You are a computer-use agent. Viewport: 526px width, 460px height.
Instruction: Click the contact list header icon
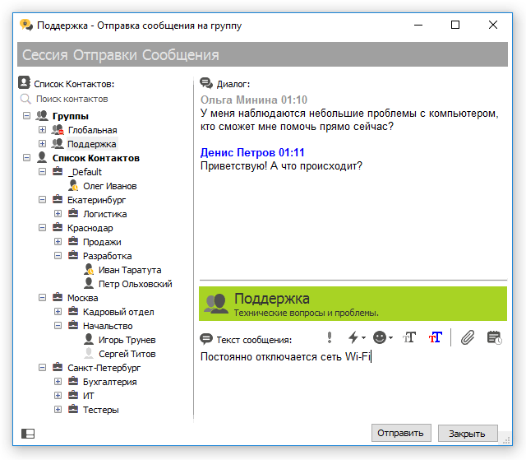[x=24, y=82]
